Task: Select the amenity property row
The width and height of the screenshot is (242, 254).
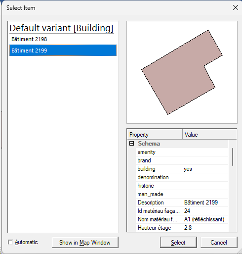Action: coord(182,152)
